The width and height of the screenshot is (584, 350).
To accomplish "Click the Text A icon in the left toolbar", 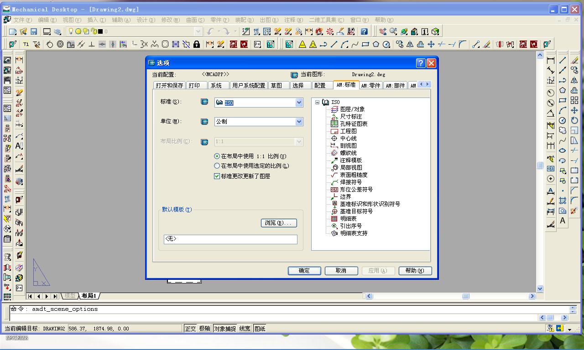I will (19, 146).
